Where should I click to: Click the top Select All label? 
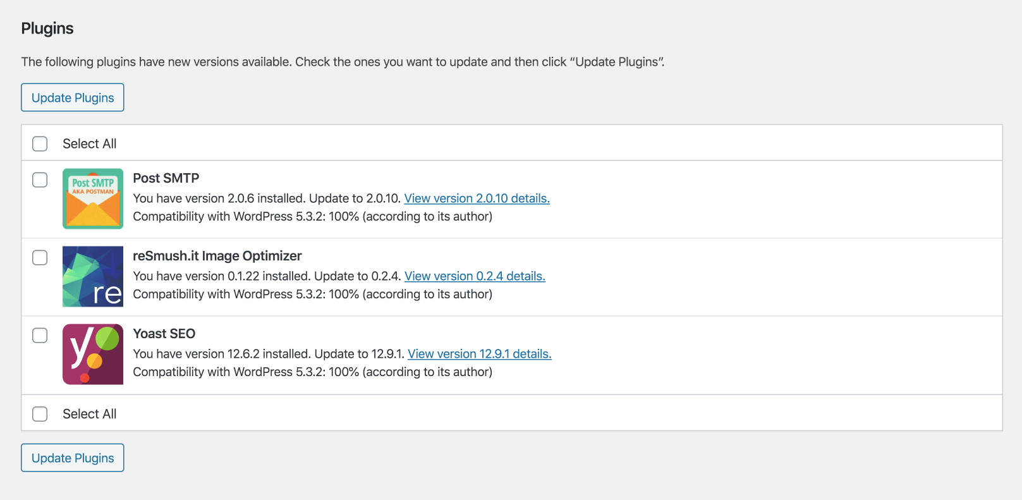90,143
